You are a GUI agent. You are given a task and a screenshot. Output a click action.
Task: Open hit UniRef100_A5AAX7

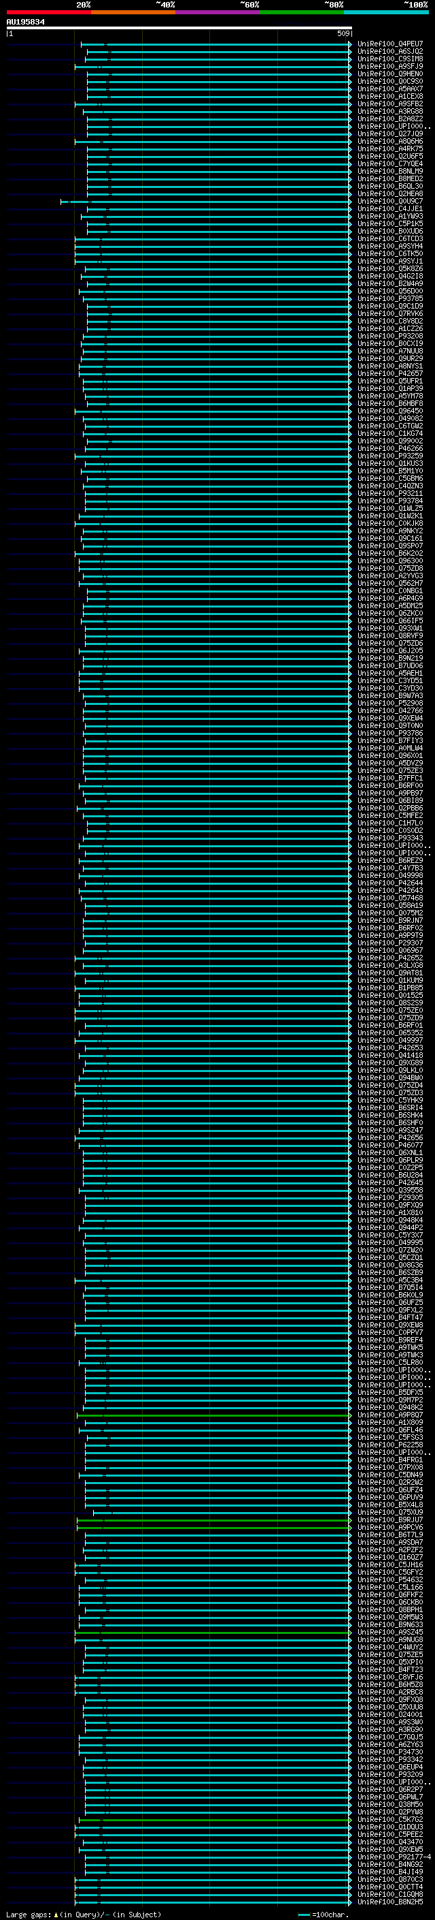(x=390, y=89)
